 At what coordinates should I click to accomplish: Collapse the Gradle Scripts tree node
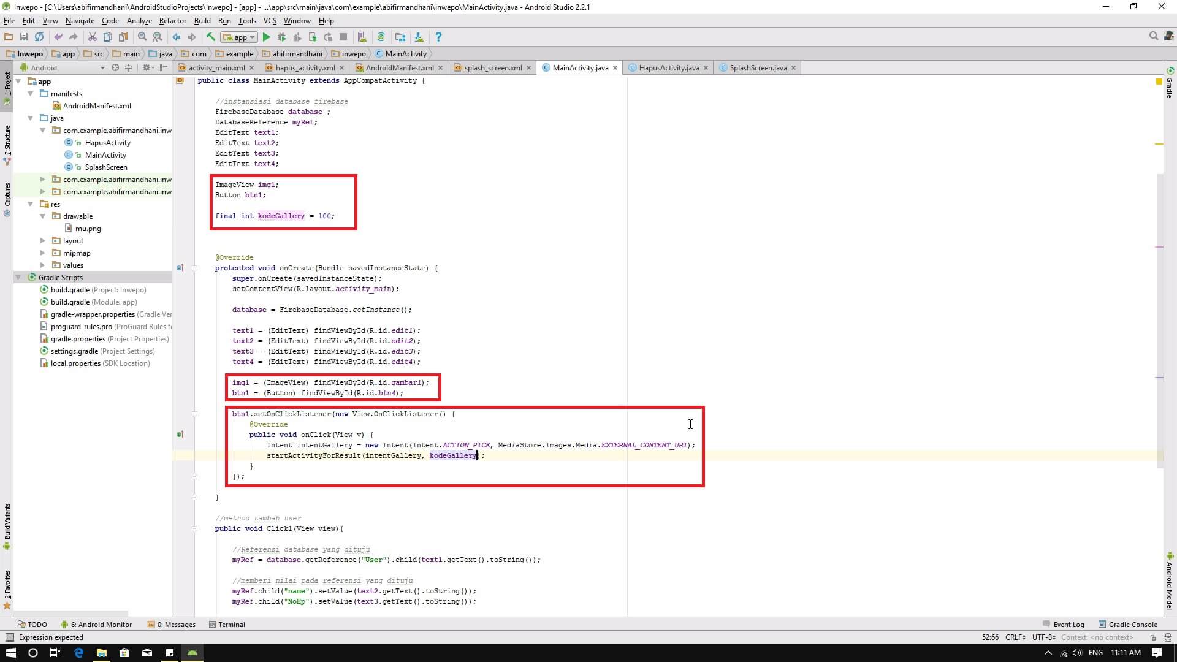18,278
